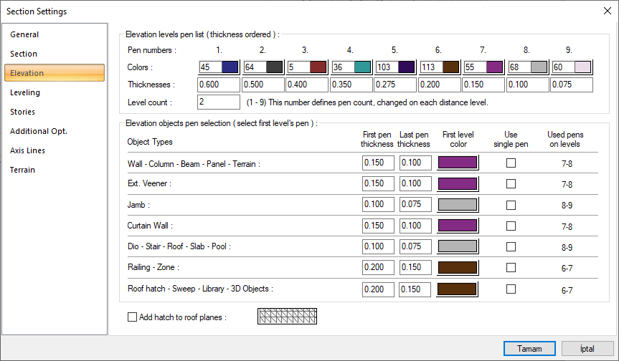The height and width of the screenshot is (361, 619).
Task: Open Ext. Veneer first level color
Action: [x=458, y=184]
